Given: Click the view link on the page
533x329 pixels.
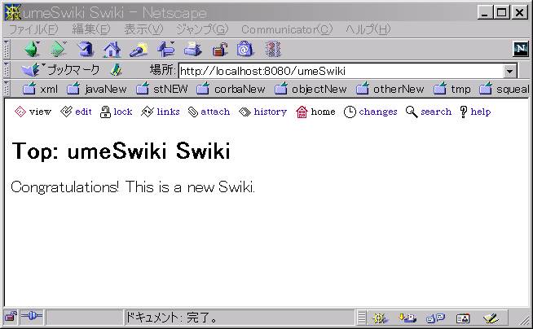Looking at the screenshot, I should click(40, 112).
